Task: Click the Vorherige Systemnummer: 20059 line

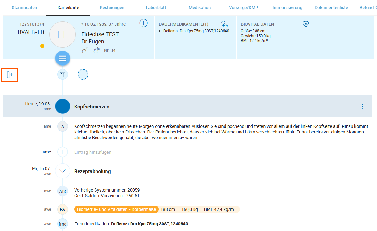Action: [107, 190]
